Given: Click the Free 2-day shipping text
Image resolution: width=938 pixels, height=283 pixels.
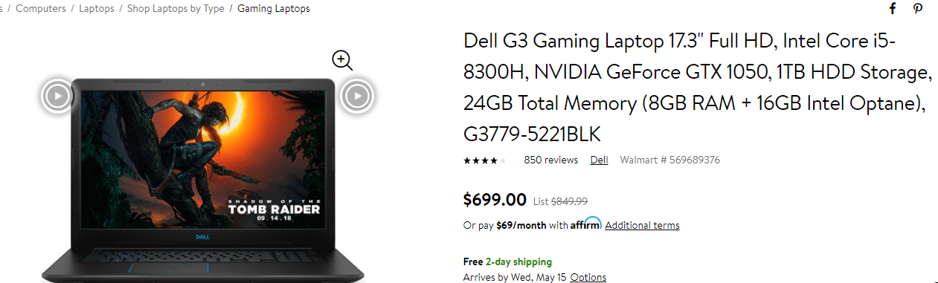Looking at the screenshot, I should (507, 261).
